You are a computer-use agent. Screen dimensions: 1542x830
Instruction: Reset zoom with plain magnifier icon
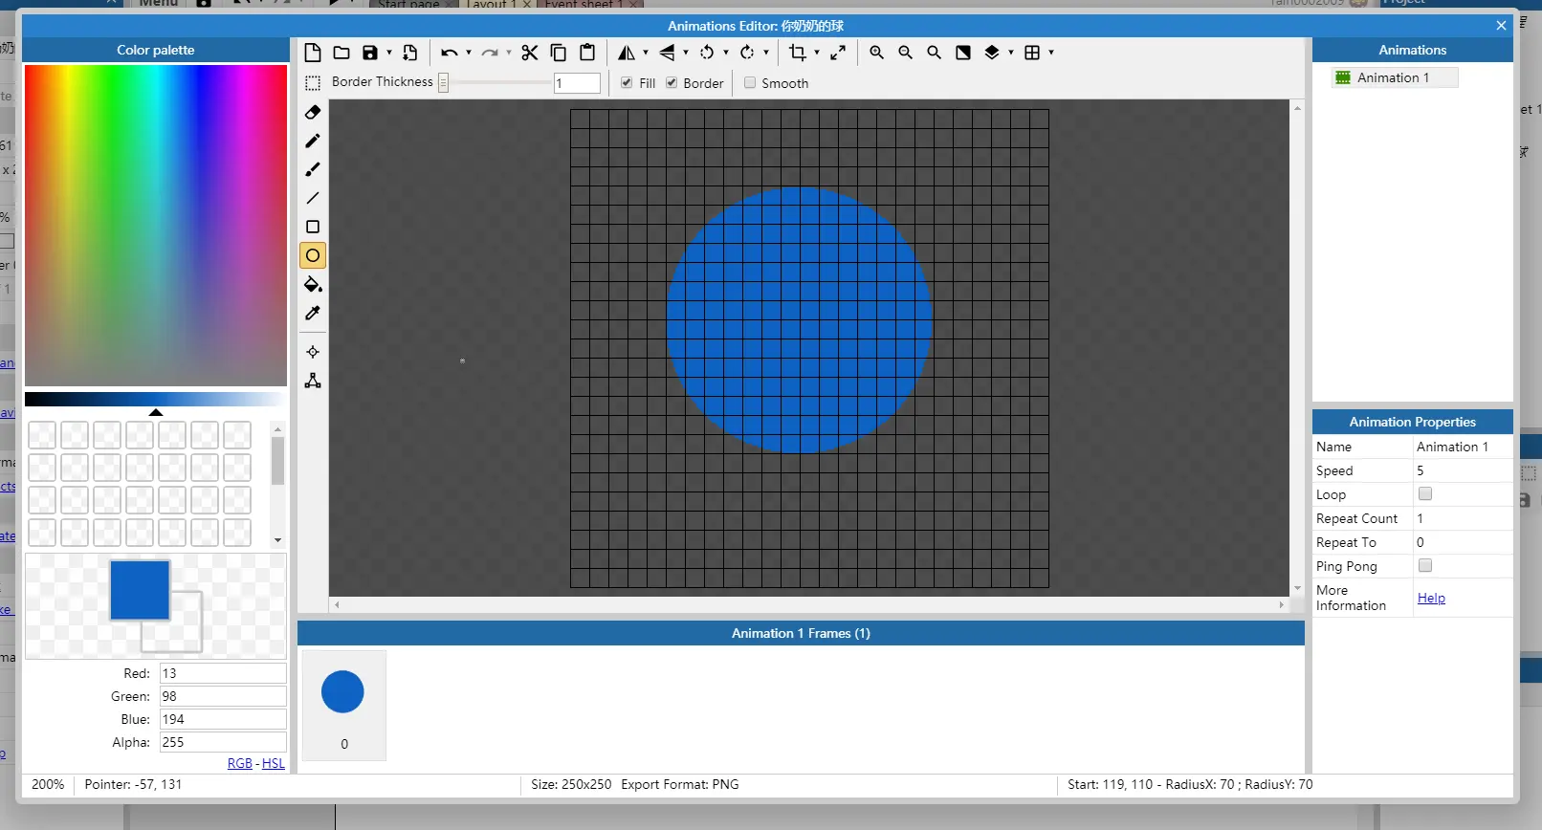[934, 53]
